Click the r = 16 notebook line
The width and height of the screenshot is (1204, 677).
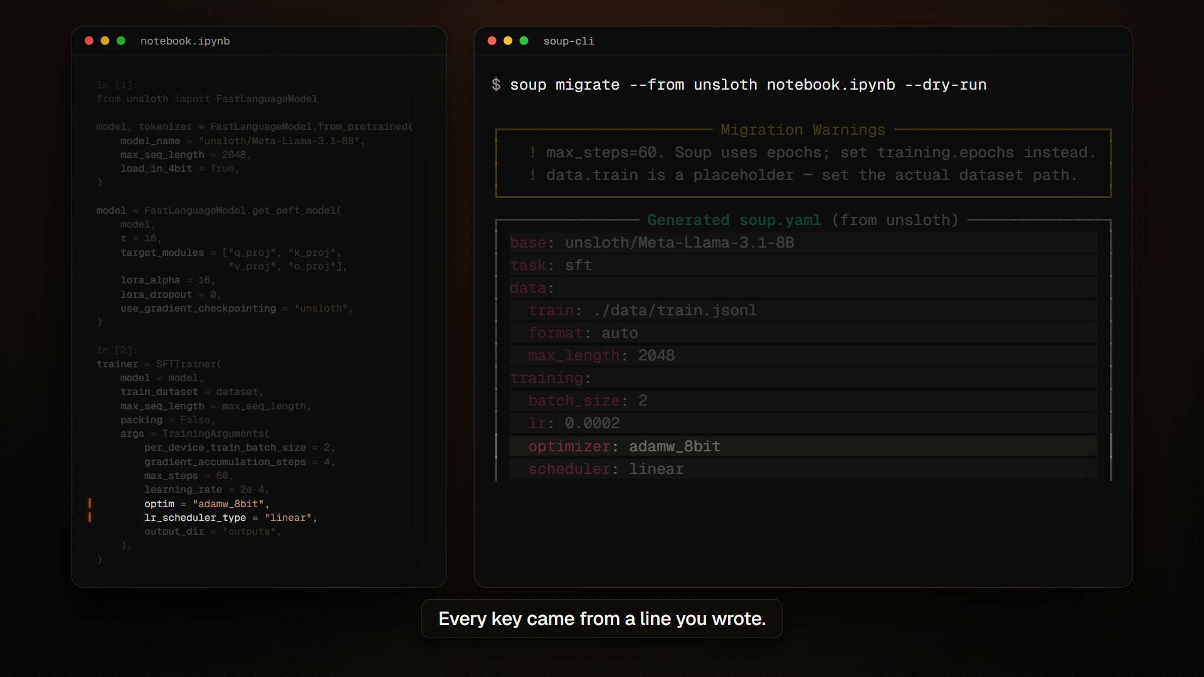click(x=141, y=238)
